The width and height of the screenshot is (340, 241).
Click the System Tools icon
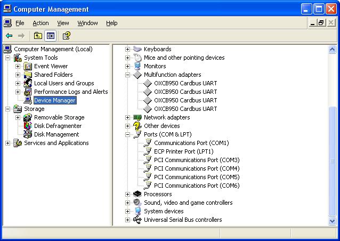point(18,58)
